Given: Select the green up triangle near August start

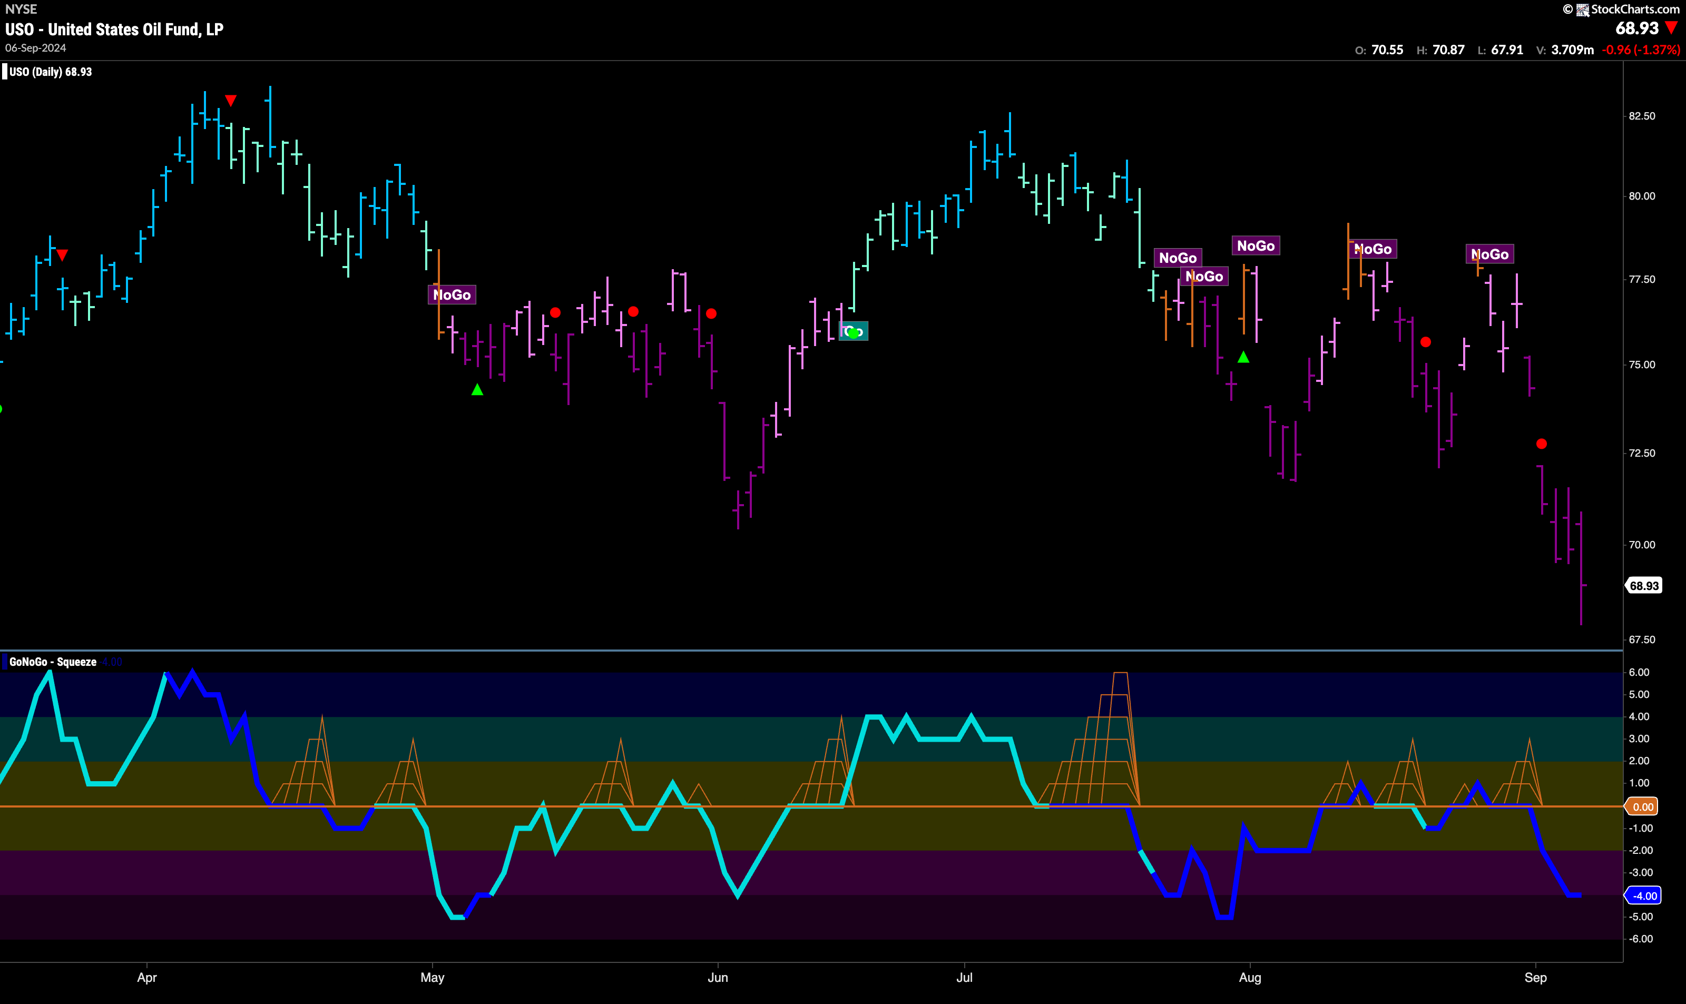Looking at the screenshot, I should [1243, 357].
